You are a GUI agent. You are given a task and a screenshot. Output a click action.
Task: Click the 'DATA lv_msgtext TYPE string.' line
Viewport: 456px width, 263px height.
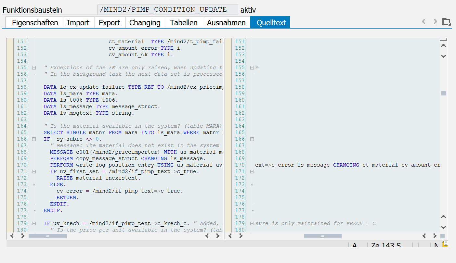pos(89,113)
